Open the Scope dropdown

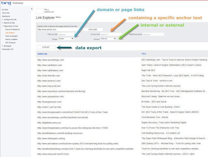[66, 39]
